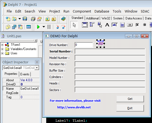
Task: Click the Serial Number field
Action: click(110, 51)
